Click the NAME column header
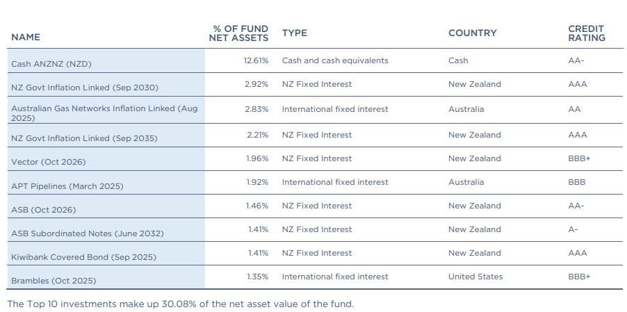Viewport: 627px width, 312px height. coord(26,37)
